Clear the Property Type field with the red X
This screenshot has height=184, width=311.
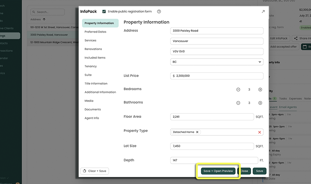[x=260, y=132]
